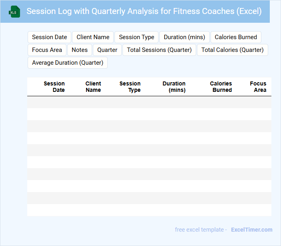
Task: Select the Total Calories (Quarter) tag
Action: 232,50
